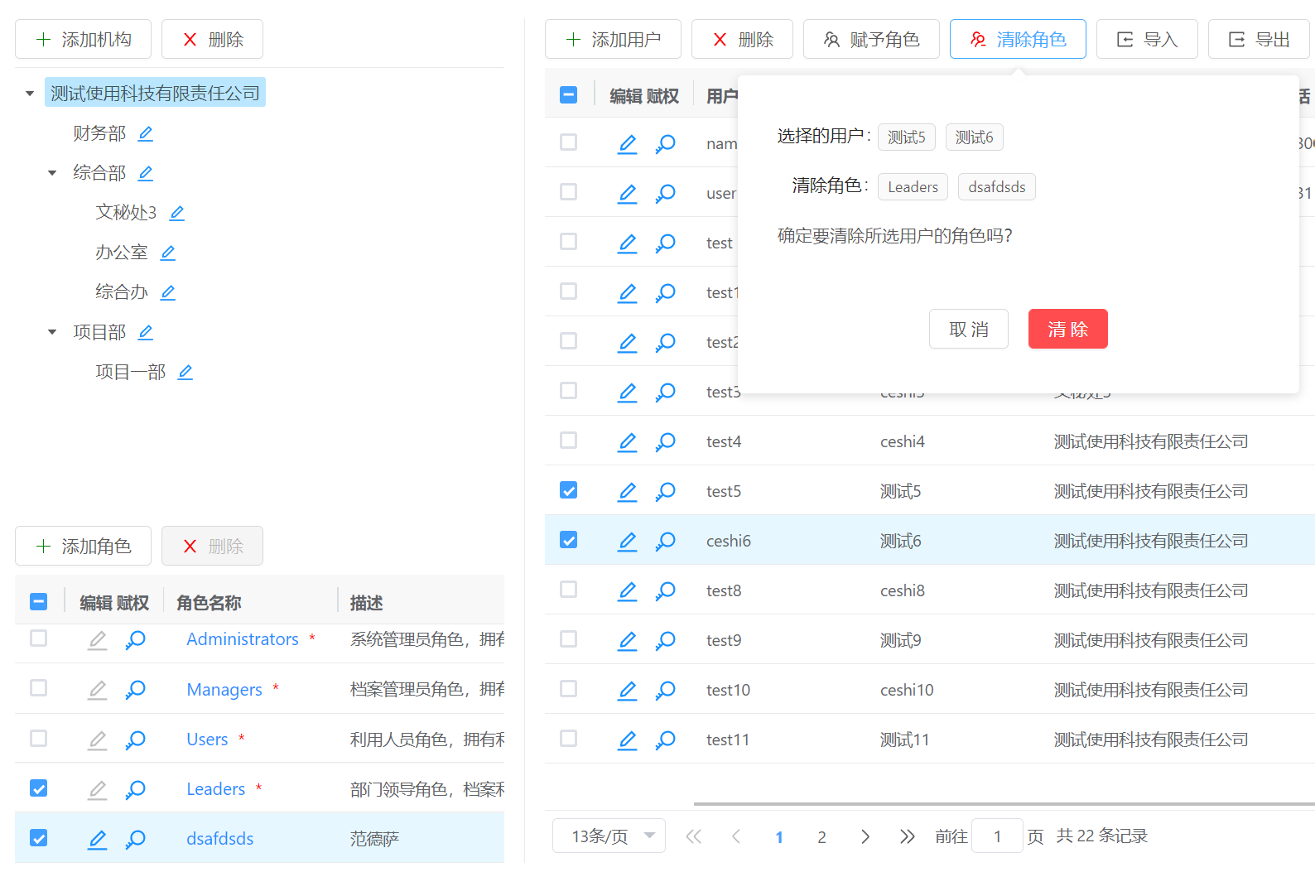Toggle select-all checkbox in role table header
The width and height of the screenshot is (1315, 872).
pos(39,602)
